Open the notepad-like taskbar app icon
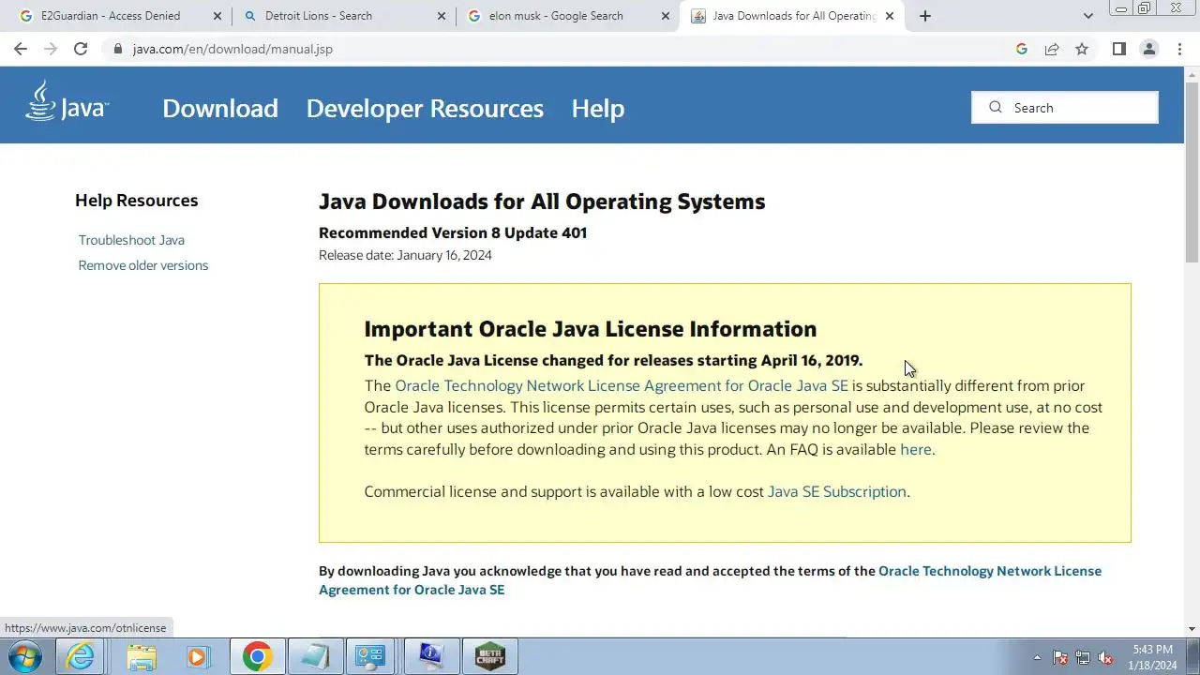The height and width of the screenshot is (675, 1200). pyautogui.click(x=316, y=656)
